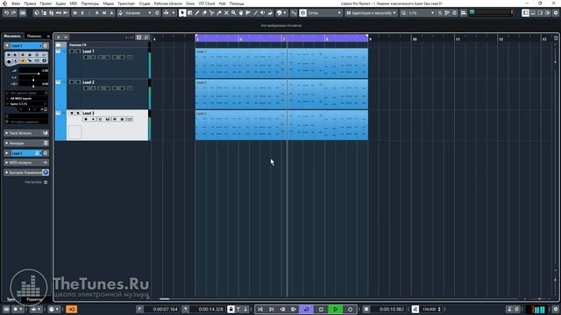561x315 pixels.
Task: Click the Record transport button
Action: tap(351, 309)
